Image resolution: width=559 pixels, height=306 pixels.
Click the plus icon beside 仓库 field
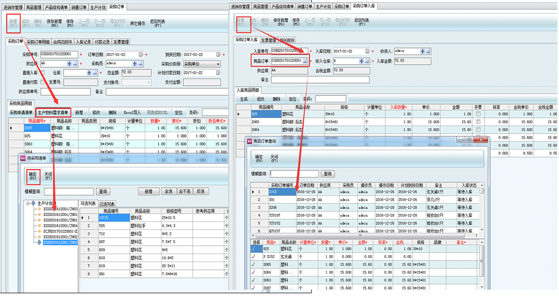89,73
